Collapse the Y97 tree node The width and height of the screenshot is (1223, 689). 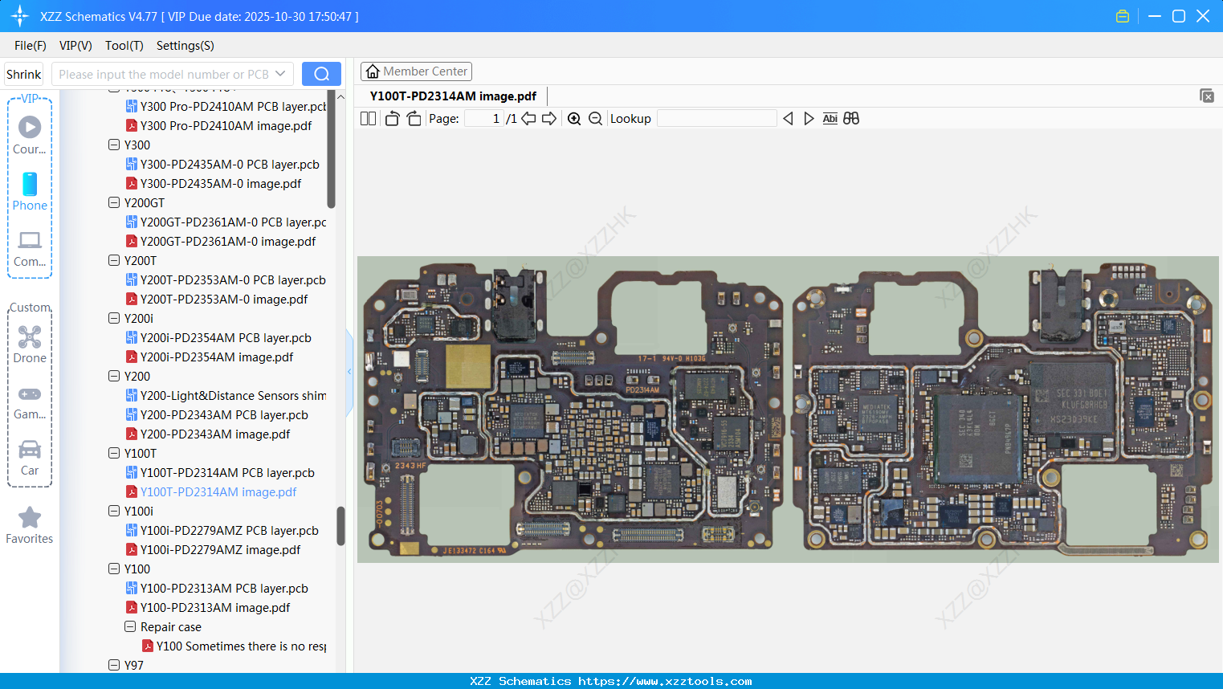point(114,666)
